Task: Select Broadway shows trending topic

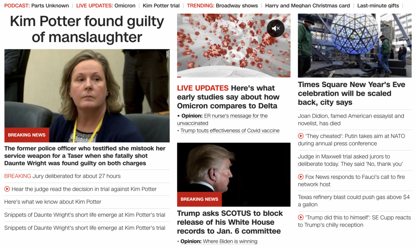Action: tap(237, 6)
